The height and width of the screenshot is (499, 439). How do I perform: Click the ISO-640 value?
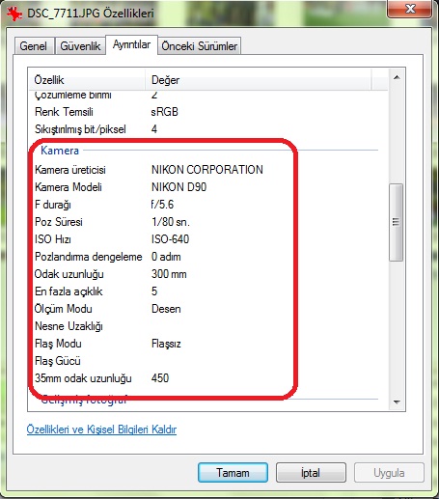click(x=170, y=239)
